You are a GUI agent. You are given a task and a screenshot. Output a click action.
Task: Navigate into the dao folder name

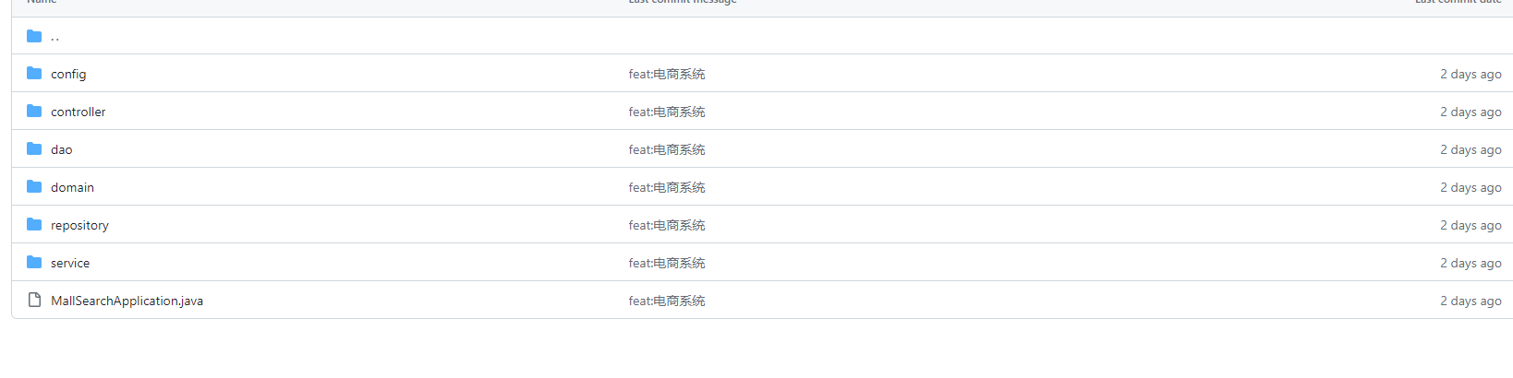[x=62, y=149]
